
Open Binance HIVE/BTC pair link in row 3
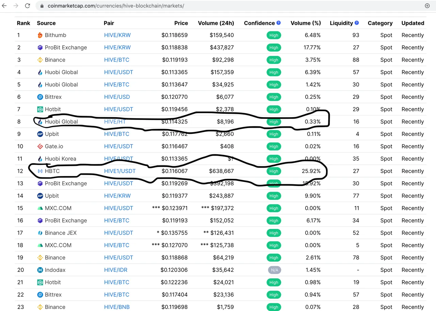point(116,60)
